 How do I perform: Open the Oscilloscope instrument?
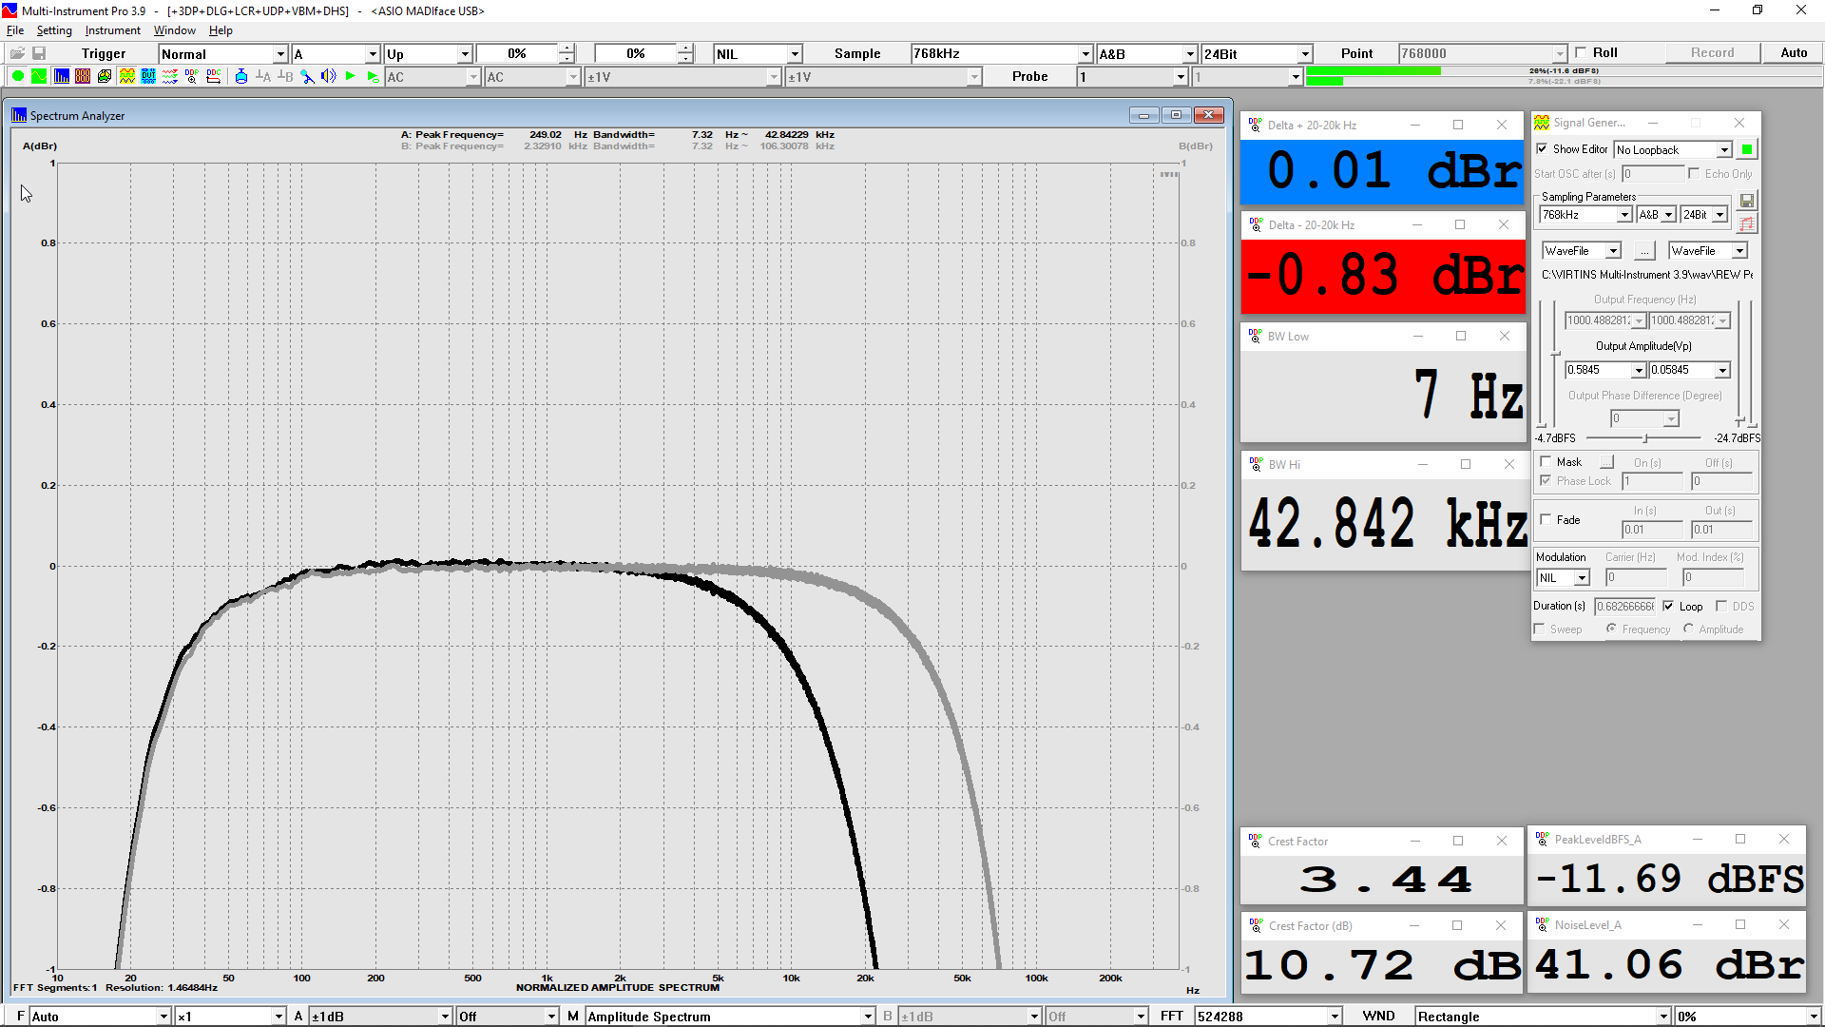click(x=40, y=77)
